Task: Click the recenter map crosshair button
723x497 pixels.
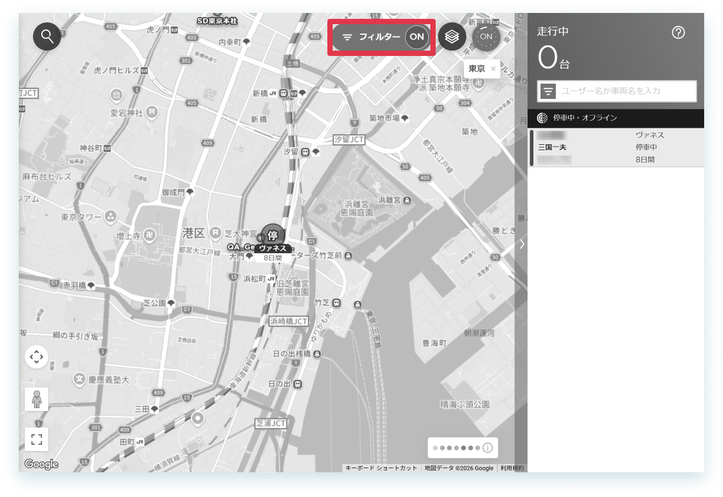Action: pyautogui.click(x=37, y=357)
